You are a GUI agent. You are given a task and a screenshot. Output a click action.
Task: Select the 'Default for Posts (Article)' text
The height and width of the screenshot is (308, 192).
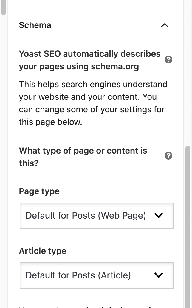pyautogui.click(x=78, y=275)
